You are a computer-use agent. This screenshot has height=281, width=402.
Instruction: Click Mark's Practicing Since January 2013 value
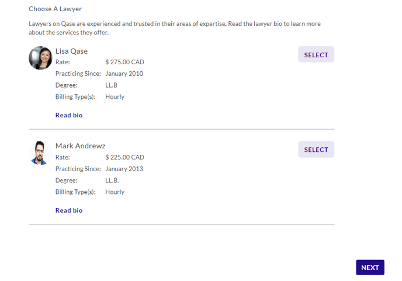[124, 169]
